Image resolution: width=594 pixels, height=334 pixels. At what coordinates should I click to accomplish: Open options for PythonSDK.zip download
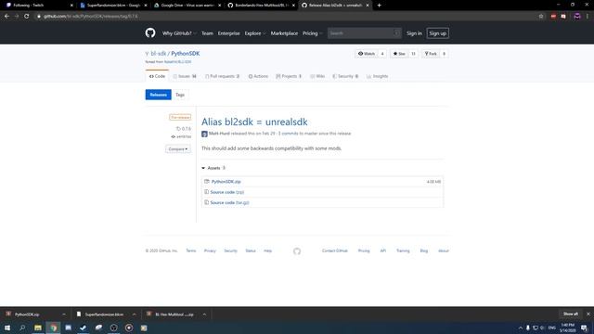(64, 315)
